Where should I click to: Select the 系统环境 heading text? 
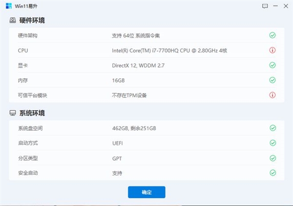tap(32, 113)
